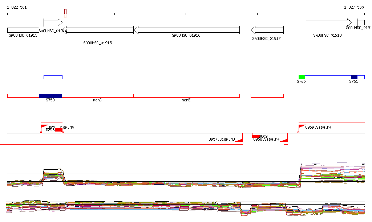Click the SAOUHSC_01916 label text
Viewport: 372px width, 222px height.
point(186,35)
